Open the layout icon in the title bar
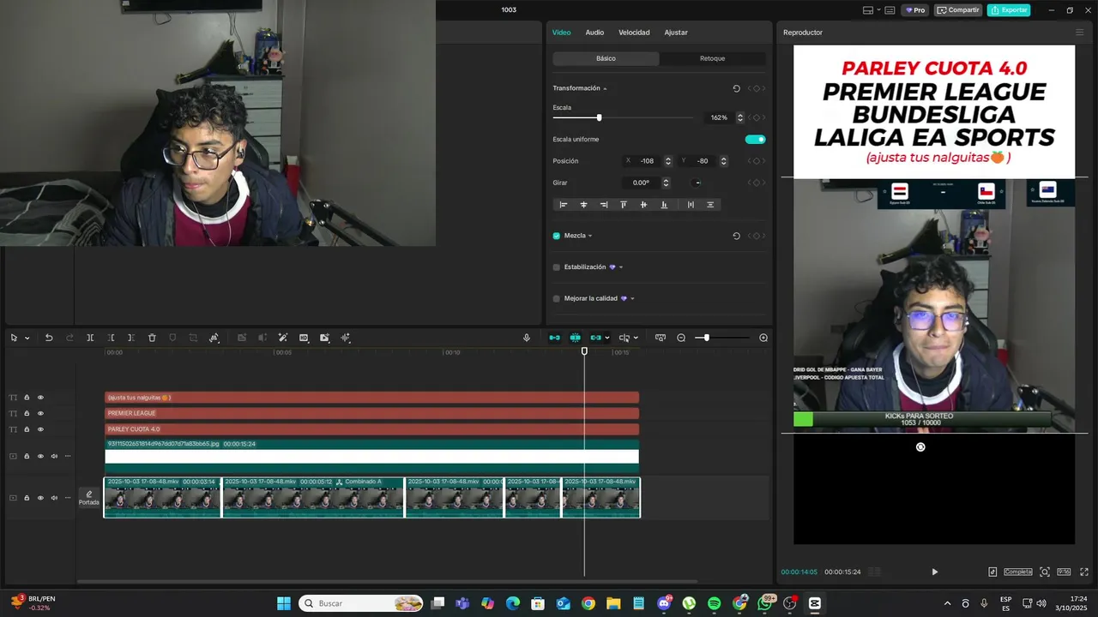 868,10
